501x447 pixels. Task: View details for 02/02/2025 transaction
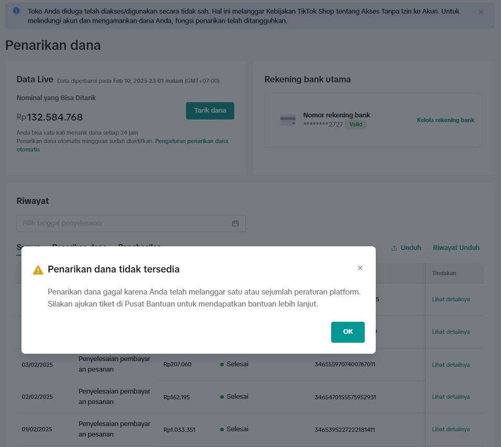451,397
